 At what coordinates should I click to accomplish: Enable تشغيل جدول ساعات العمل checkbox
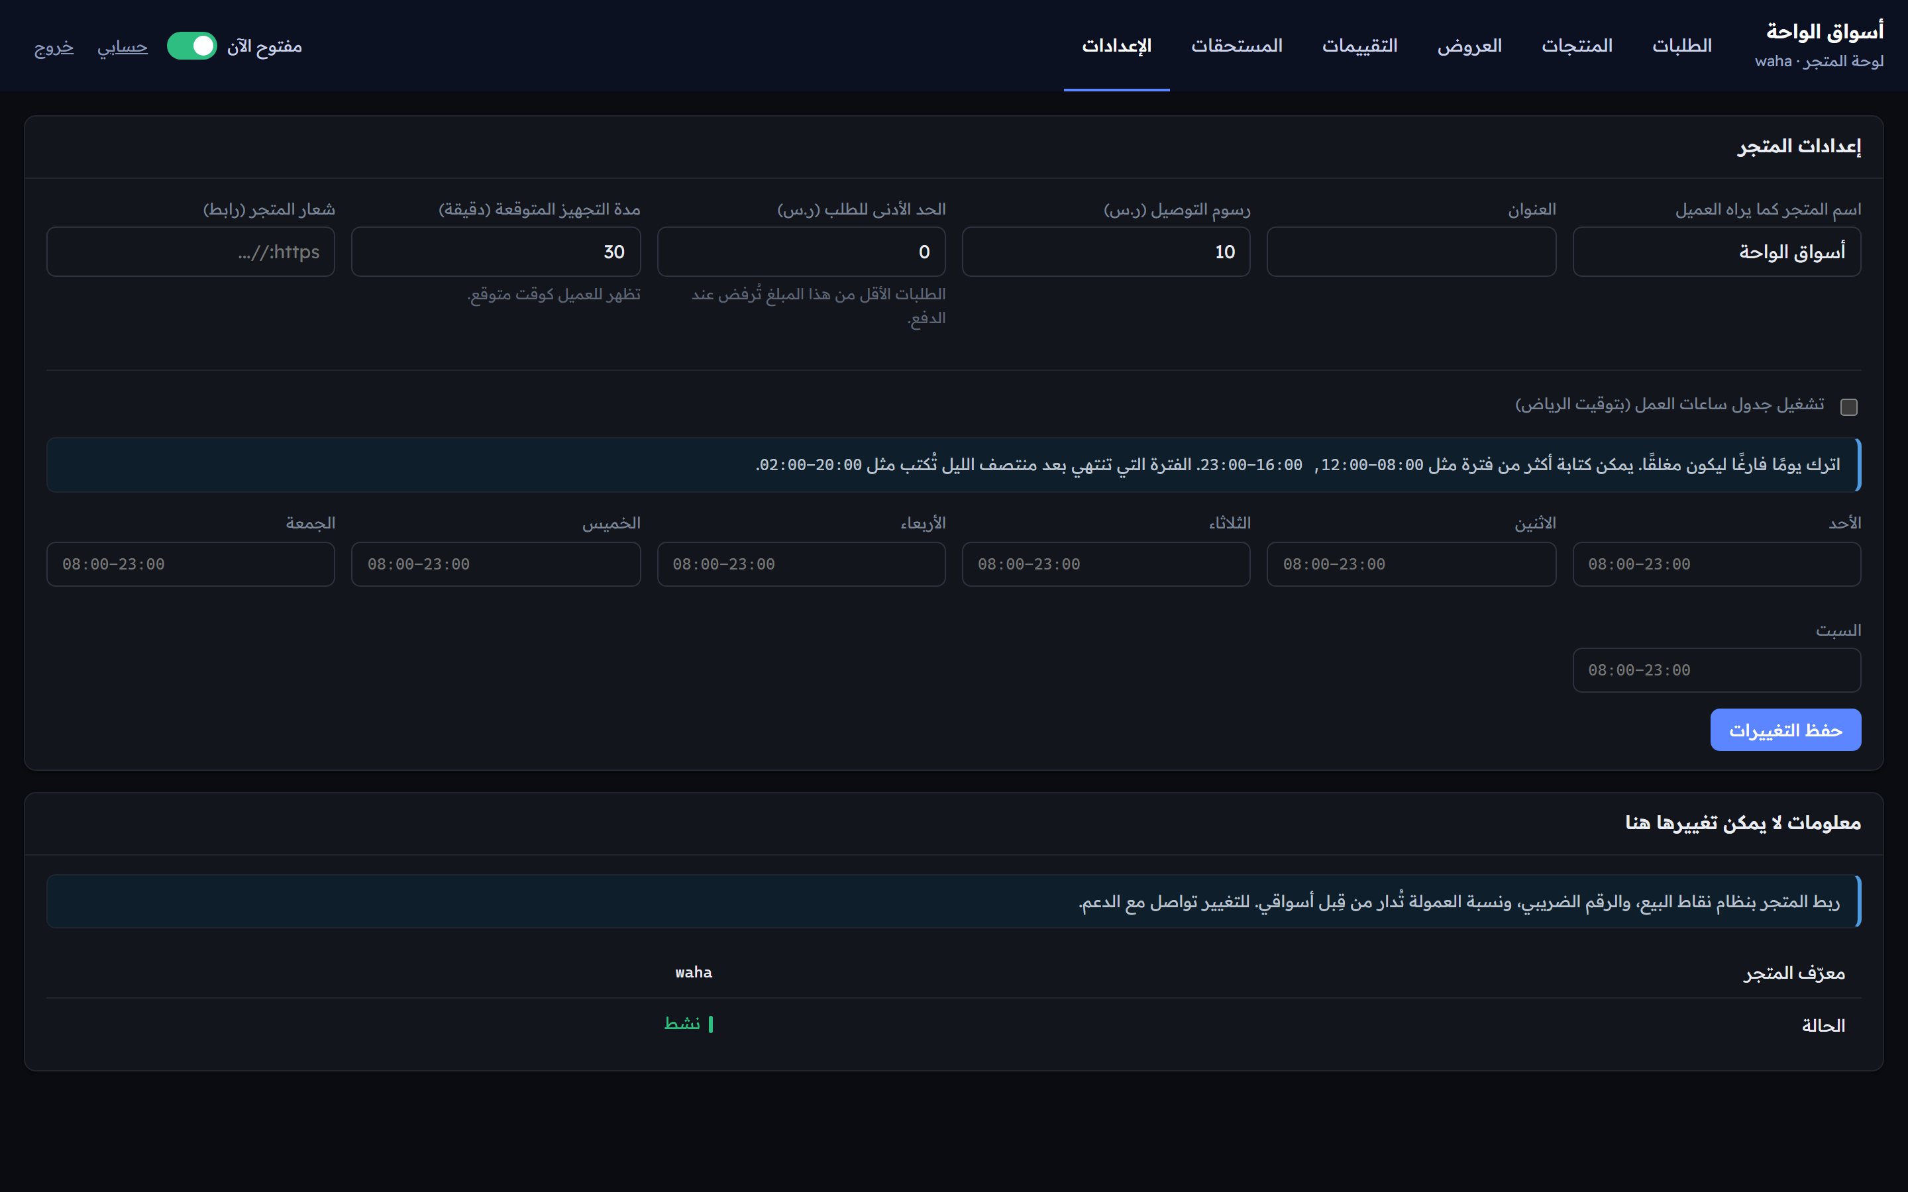pos(1849,407)
